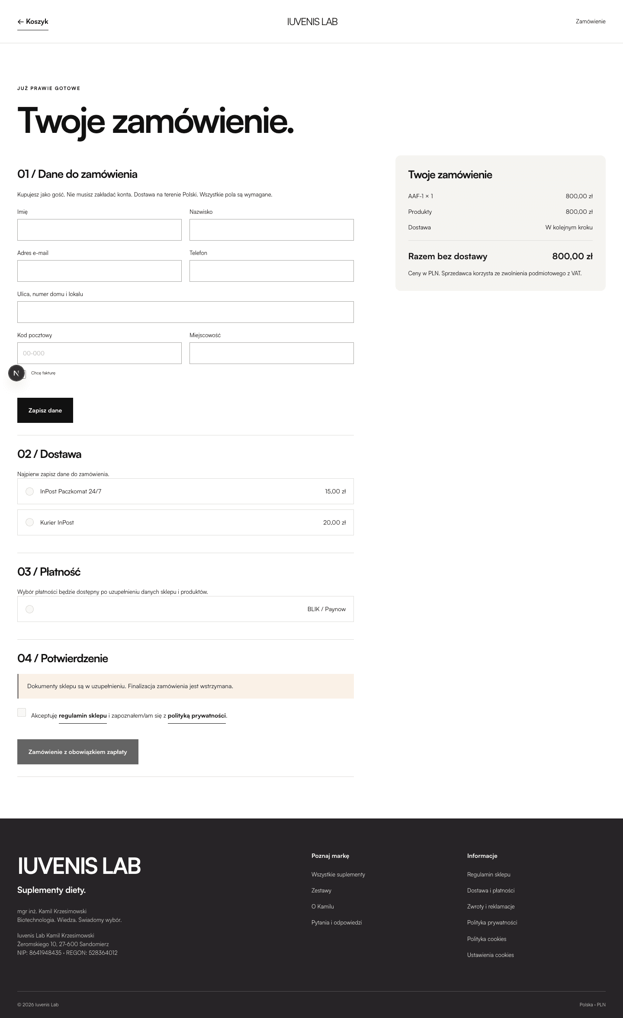Click the AAF-1 × 1 line in the order summary

click(421, 196)
